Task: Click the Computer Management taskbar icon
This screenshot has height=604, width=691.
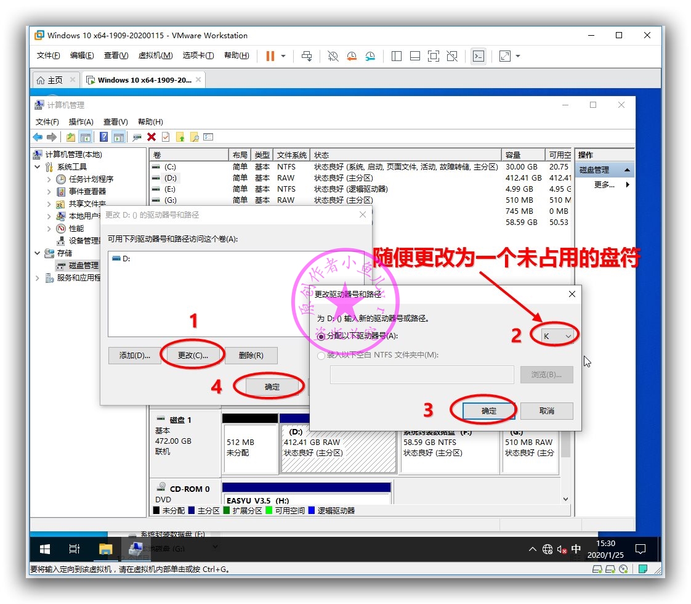Action: (x=135, y=549)
